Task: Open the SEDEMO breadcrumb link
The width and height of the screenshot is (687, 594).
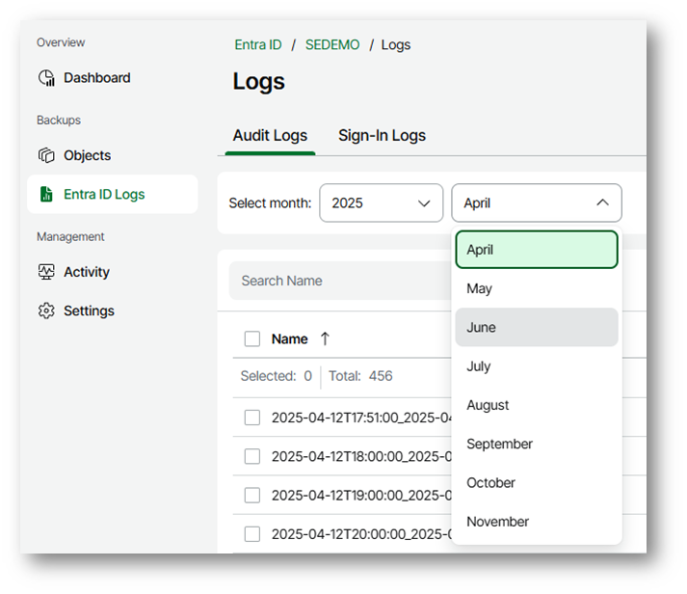Action: 332,45
